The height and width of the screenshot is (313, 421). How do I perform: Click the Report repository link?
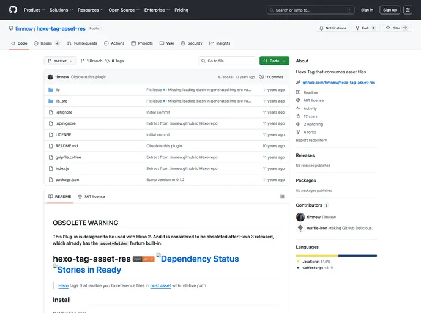[311, 140]
